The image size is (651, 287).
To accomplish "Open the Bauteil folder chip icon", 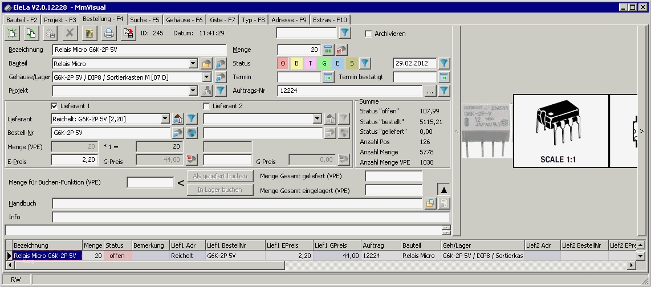I will [206, 64].
